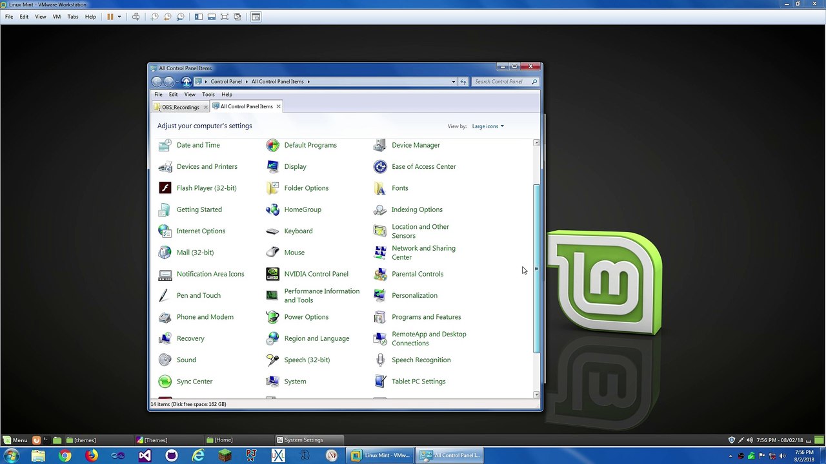826x464 pixels.
Task: Open the Indexing Options link
Action: point(417,209)
